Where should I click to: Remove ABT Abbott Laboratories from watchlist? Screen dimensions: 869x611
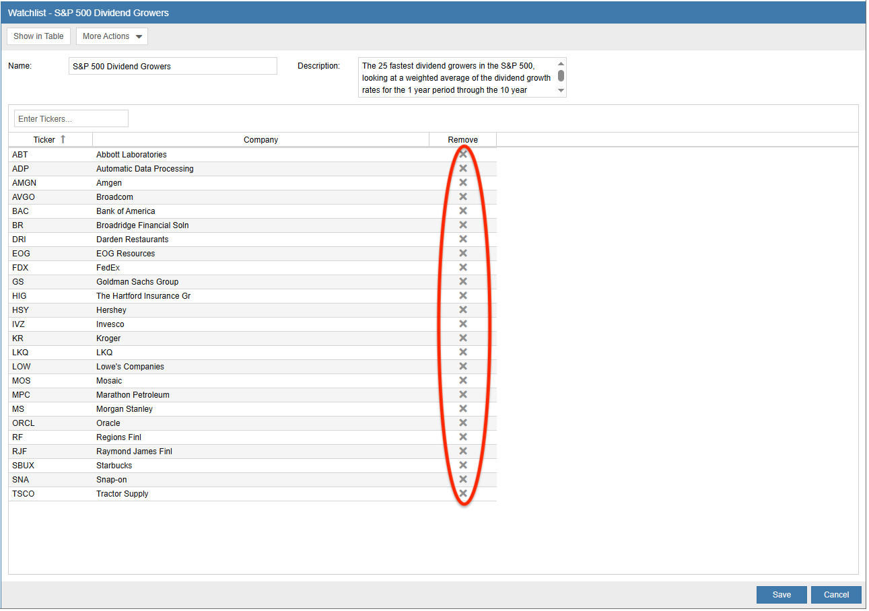463,154
